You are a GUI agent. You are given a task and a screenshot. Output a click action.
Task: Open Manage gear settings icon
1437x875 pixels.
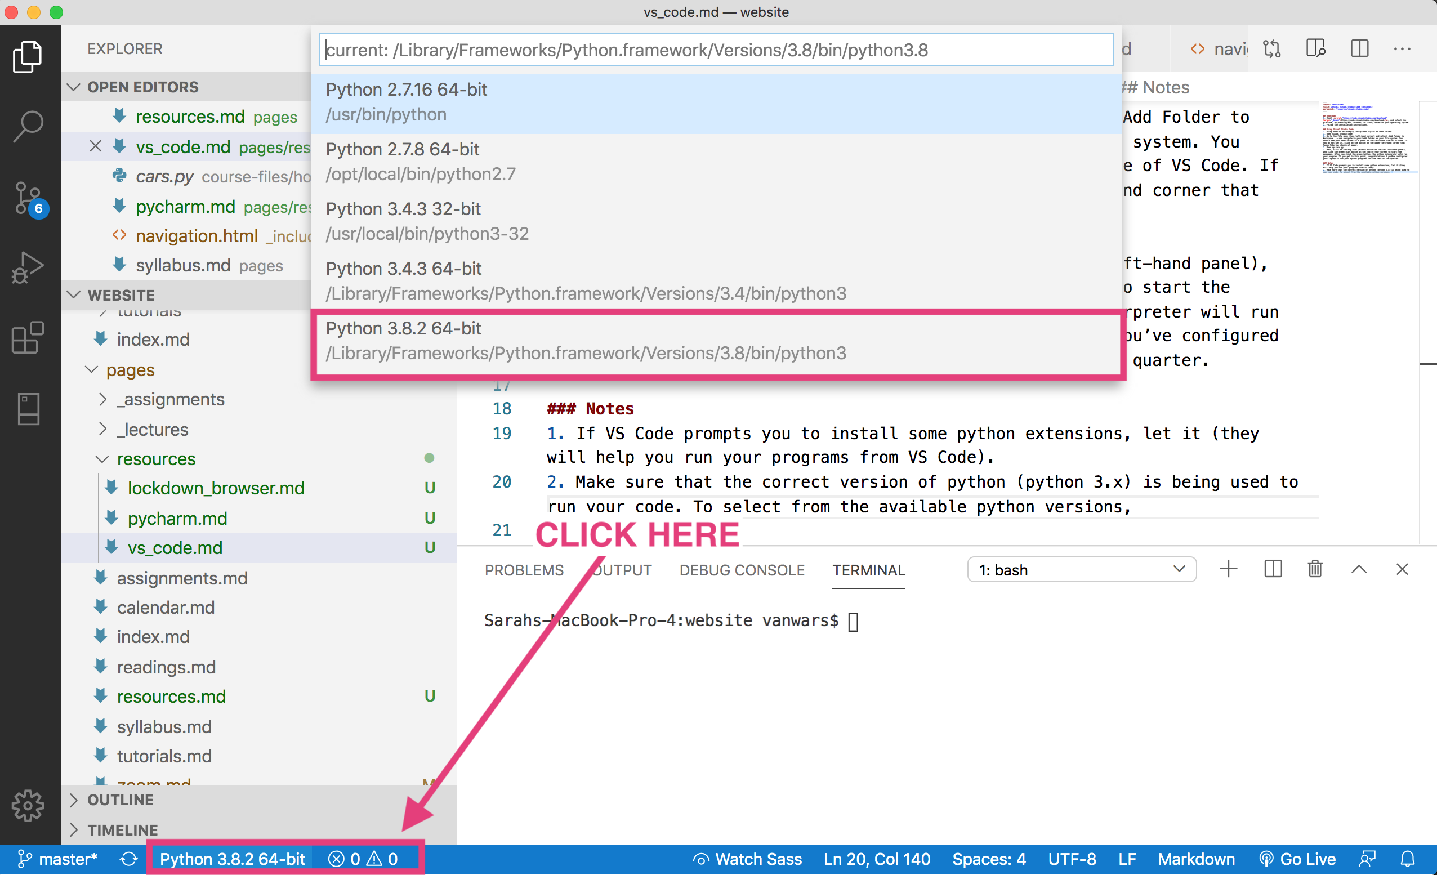(28, 806)
